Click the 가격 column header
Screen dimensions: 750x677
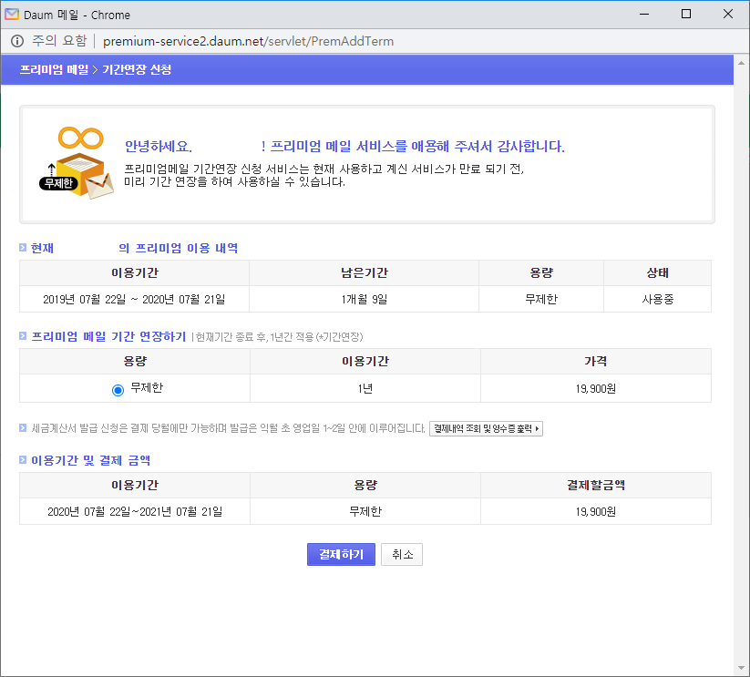[x=595, y=361]
